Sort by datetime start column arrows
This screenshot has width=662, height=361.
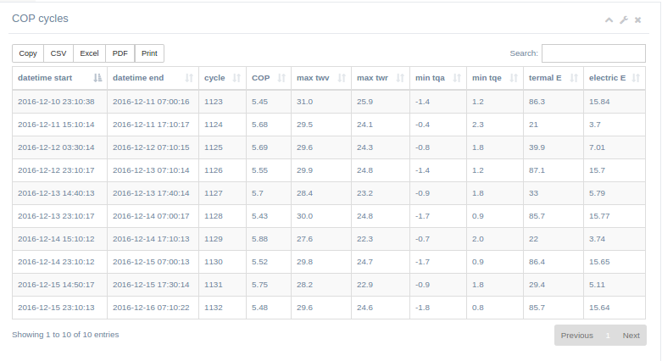[x=97, y=78]
